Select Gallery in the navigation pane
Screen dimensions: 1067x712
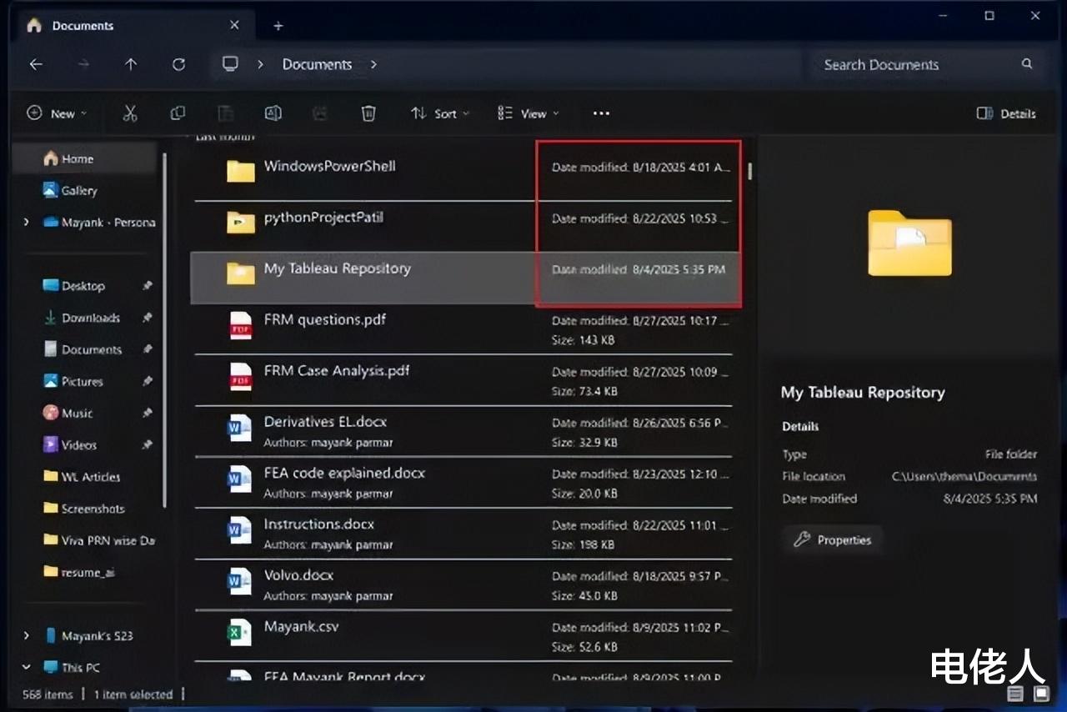click(x=78, y=191)
